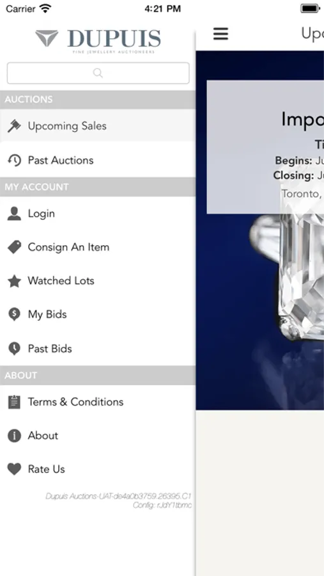Click the tag icon for Consign An Item
Screen dimensions: 324x576
(x=14, y=247)
